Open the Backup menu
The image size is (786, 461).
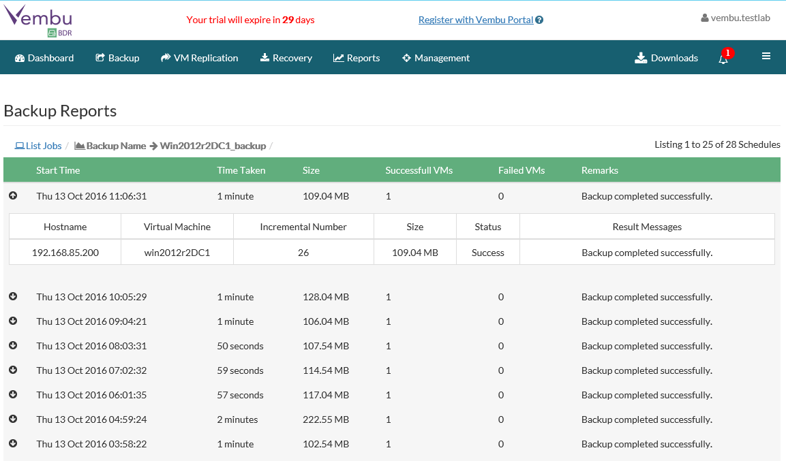tap(117, 58)
